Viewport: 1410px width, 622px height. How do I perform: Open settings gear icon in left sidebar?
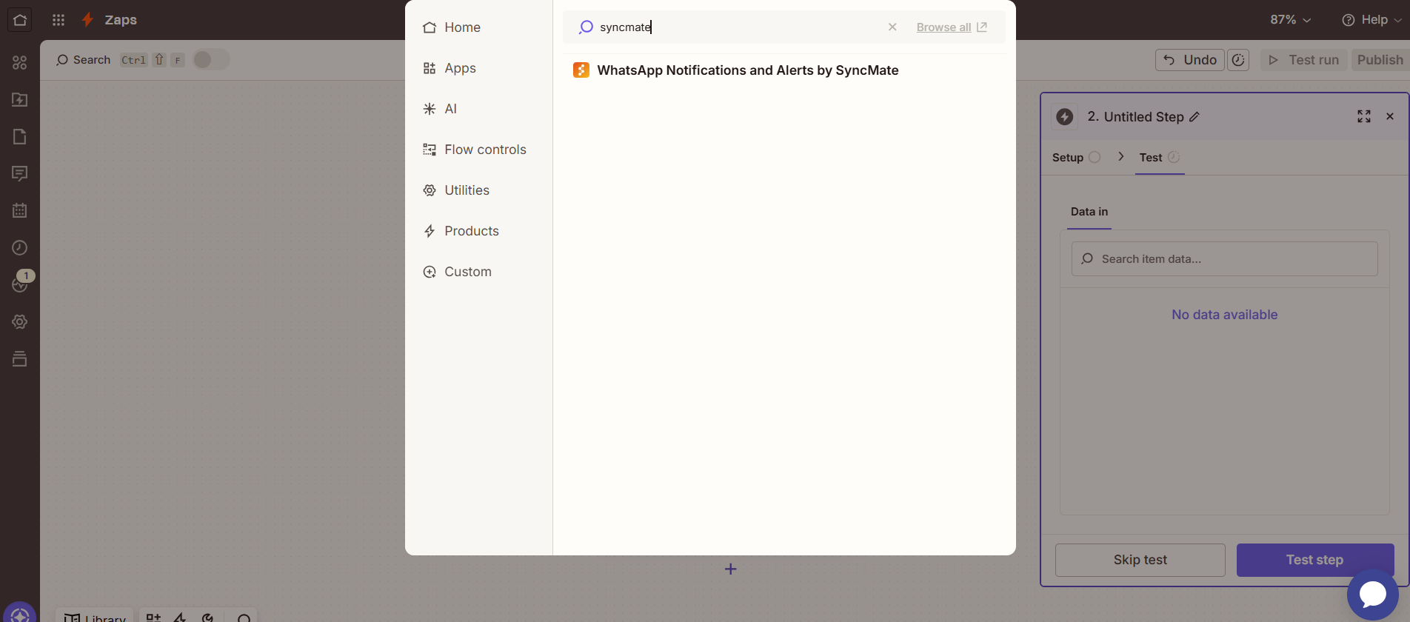[x=20, y=322]
